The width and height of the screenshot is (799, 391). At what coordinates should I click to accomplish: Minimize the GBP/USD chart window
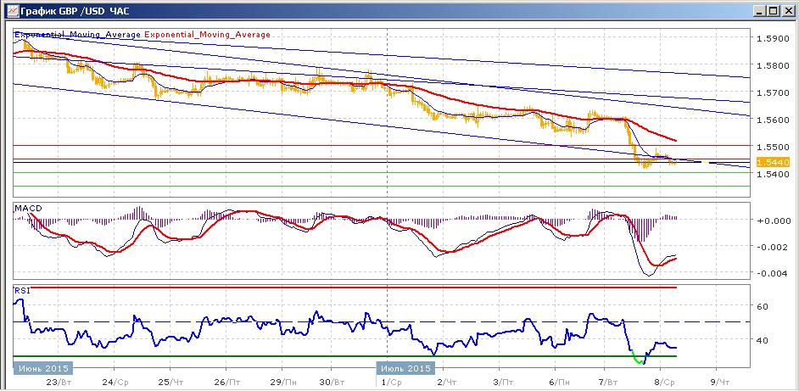point(760,10)
